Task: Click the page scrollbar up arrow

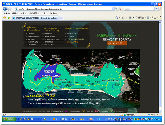Action: (160, 22)
